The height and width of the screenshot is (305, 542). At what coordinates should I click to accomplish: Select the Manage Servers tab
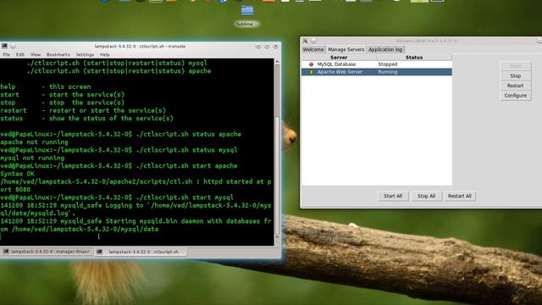(x=346, y=49)
